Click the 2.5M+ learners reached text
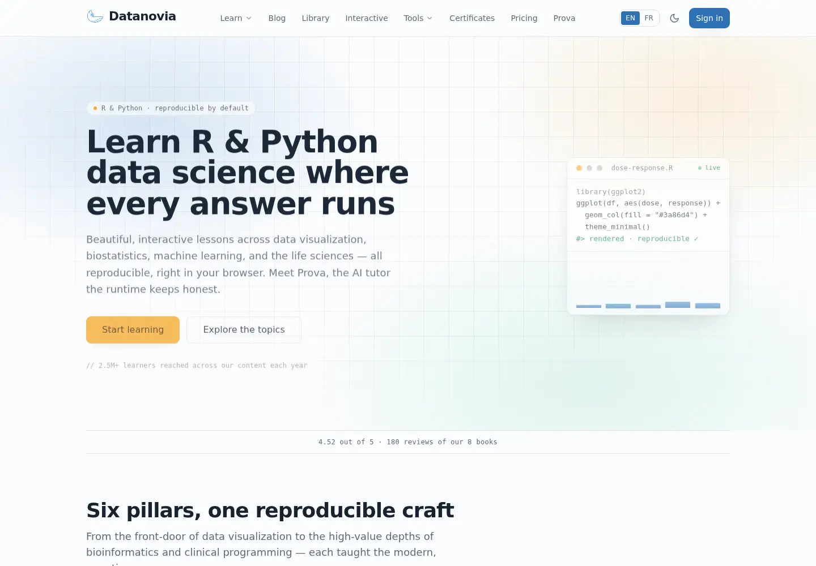Image resolution: width=816 pixels, height=566 pixels. point(197,366)
